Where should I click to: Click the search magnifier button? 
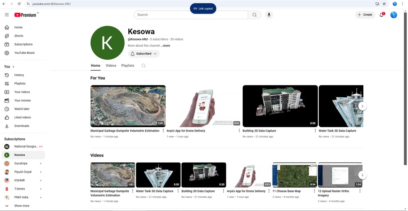pos(255,15)
